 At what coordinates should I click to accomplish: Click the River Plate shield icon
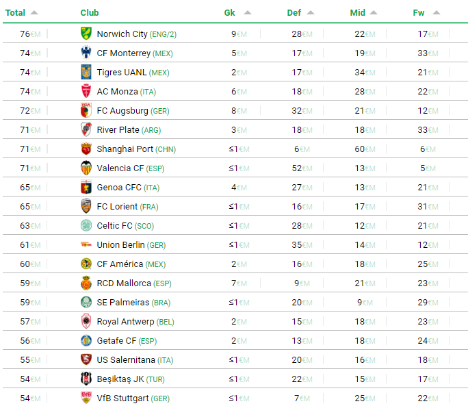pyautogui.click(x=86, y=129)
